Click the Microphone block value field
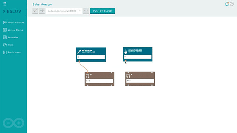 [x=91, y=57]
